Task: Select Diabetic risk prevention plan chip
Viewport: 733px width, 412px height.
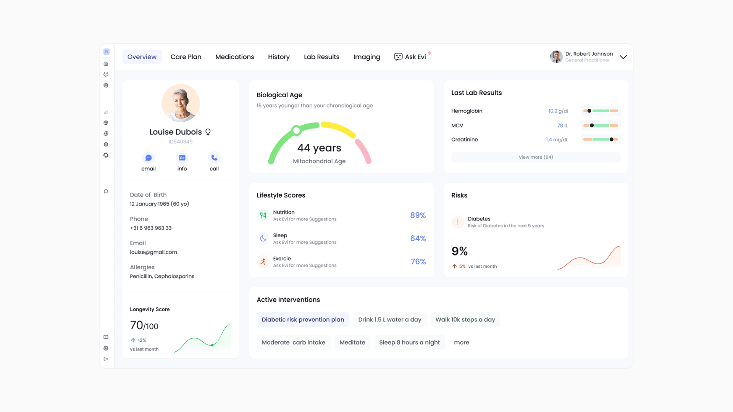Action: click(x=303, y=320)
